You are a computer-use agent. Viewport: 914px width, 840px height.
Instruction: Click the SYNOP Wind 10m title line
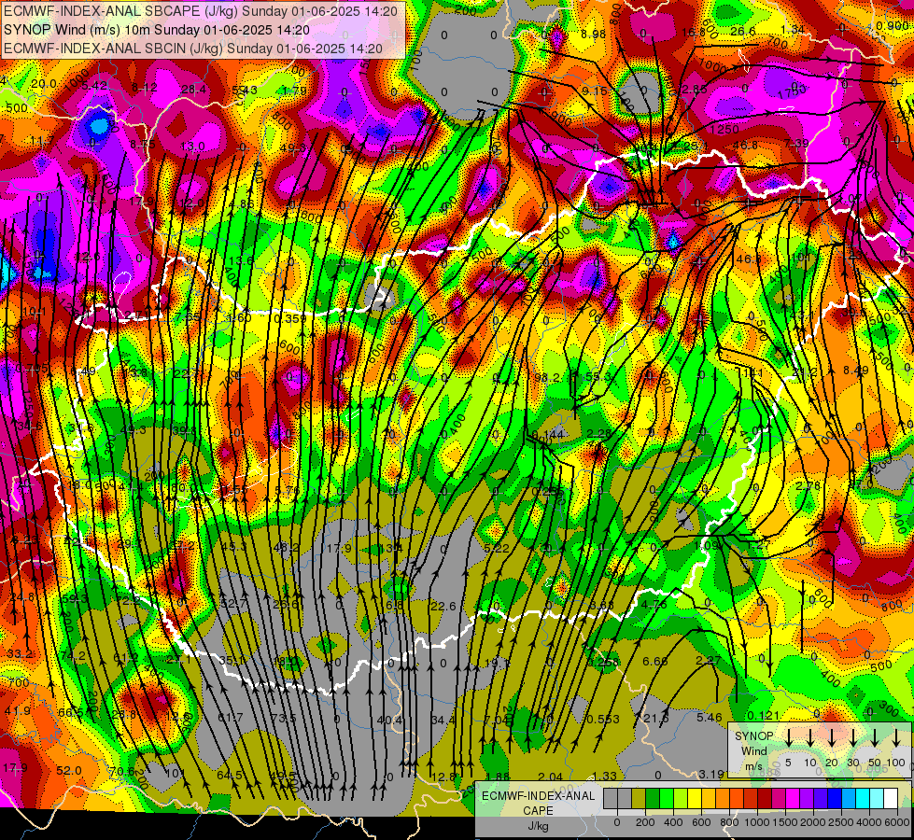pyautogui.click(x=157, y=30)
